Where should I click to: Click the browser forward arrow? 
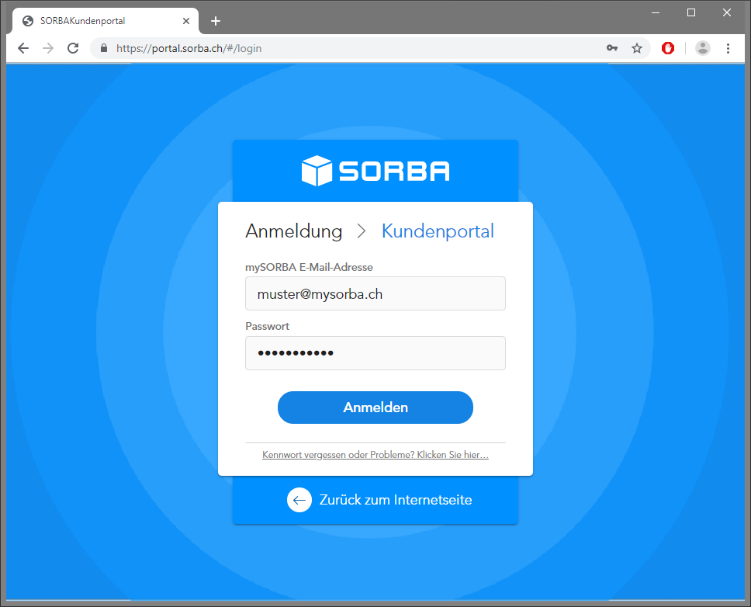click(48, 48)
